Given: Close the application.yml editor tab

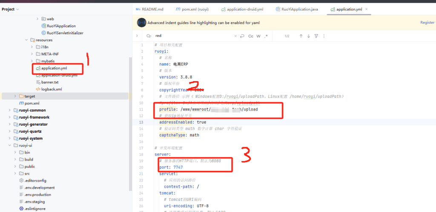Looking at the screenshot, I should coord(367,9).
